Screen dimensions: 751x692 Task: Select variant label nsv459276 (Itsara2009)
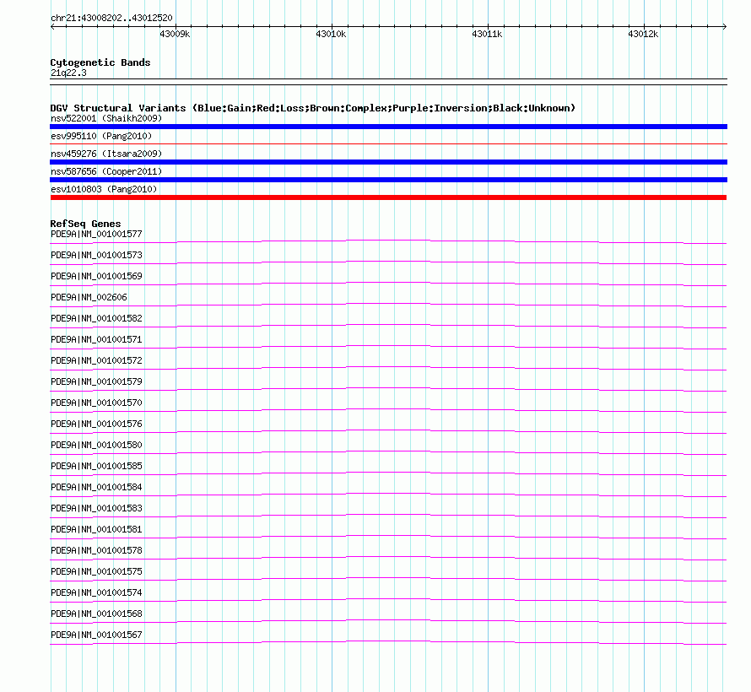106,154
